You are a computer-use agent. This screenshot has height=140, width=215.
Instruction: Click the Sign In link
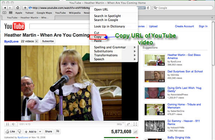203,26
